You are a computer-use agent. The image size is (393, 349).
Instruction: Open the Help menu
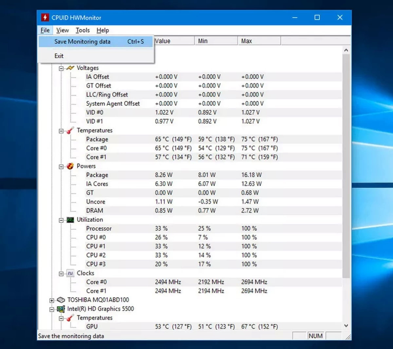point(103,30)
